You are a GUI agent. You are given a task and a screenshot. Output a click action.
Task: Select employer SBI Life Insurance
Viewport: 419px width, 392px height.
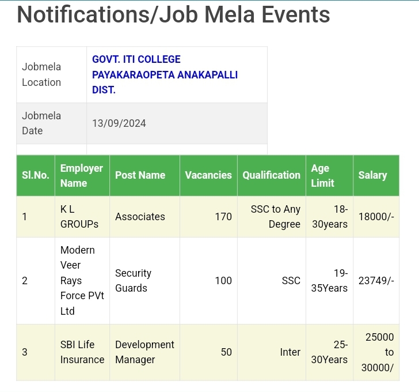[82, 352]
